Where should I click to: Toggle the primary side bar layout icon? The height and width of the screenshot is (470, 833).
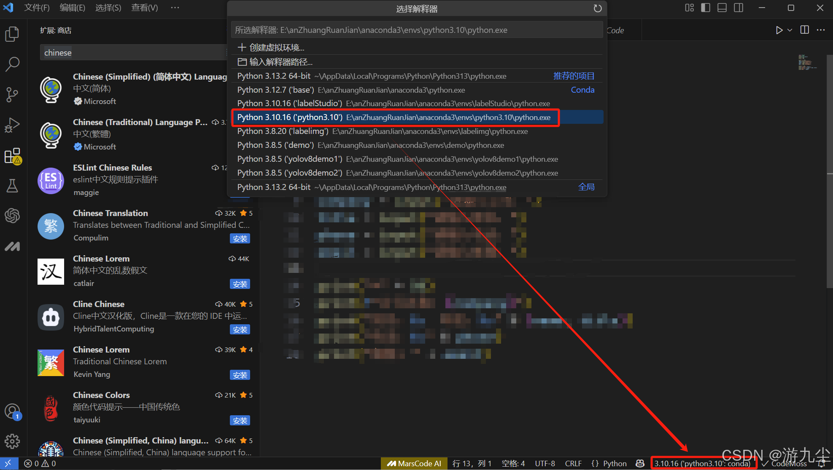click(x=706, y=8)
